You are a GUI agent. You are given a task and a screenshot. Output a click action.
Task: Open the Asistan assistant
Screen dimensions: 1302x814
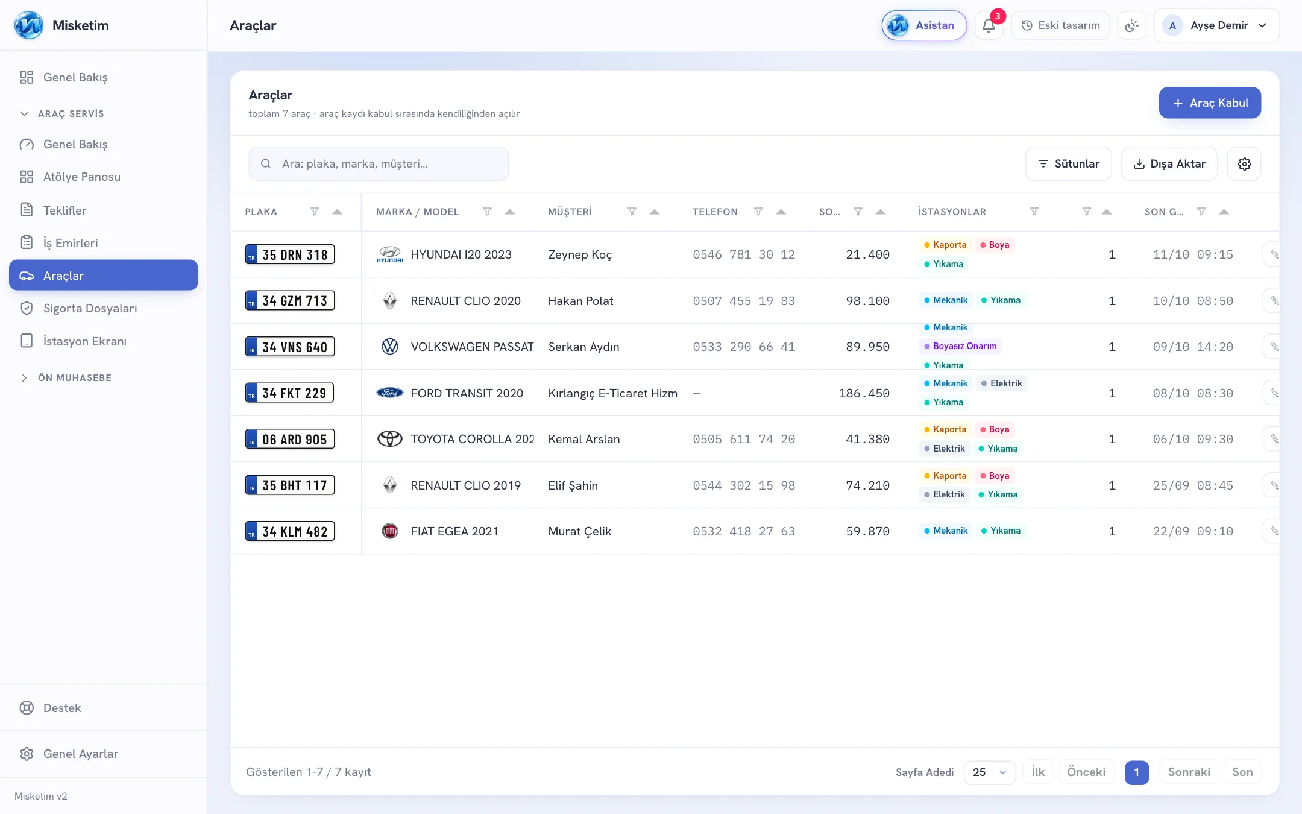[x=924, y=25]
